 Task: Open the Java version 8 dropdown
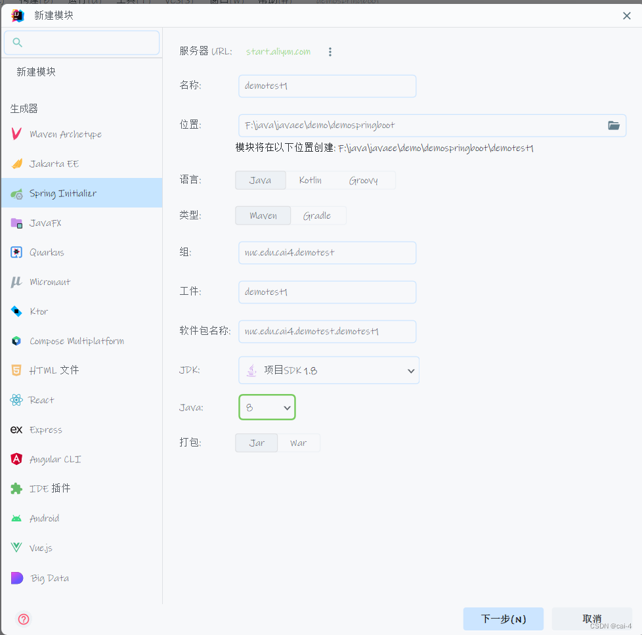(267, 407)
